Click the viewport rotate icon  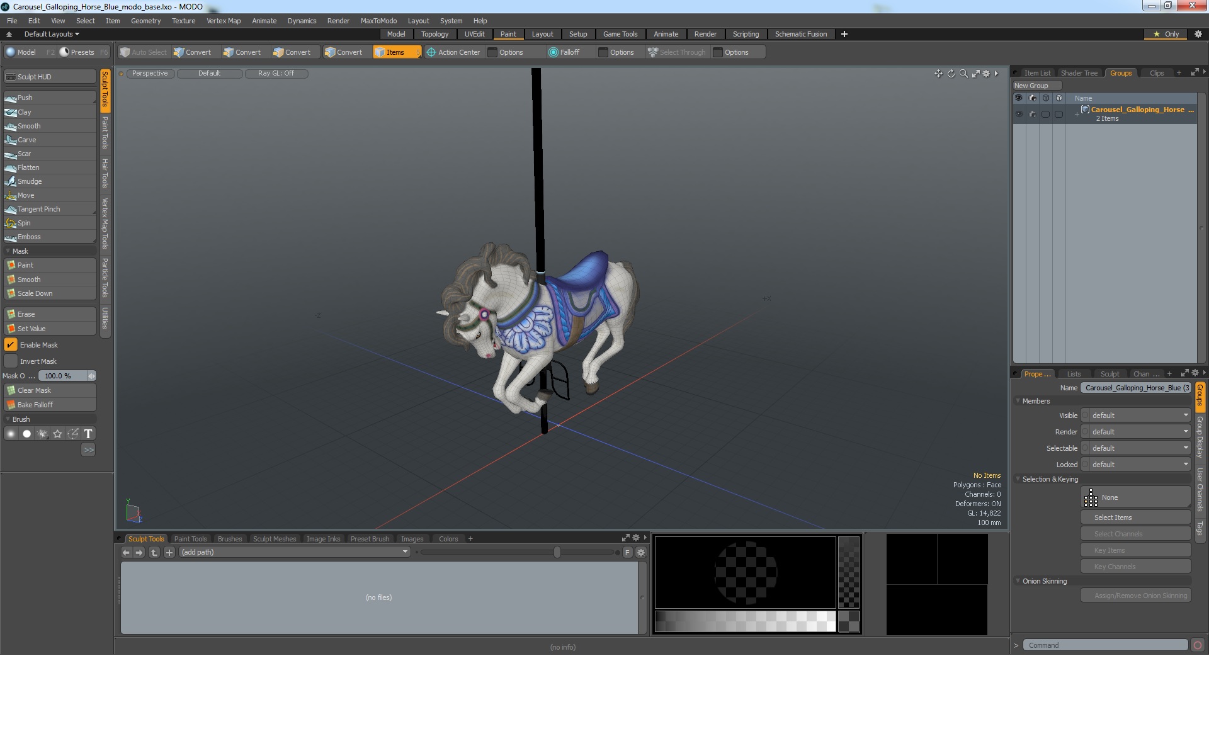(x=951, y=74)
